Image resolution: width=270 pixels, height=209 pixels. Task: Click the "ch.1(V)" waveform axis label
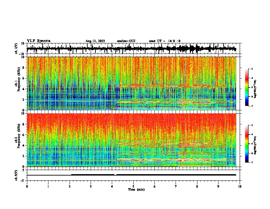16,48
